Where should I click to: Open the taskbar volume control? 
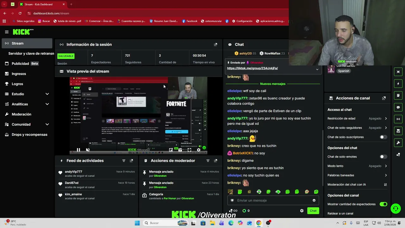(x=379, y=223)
